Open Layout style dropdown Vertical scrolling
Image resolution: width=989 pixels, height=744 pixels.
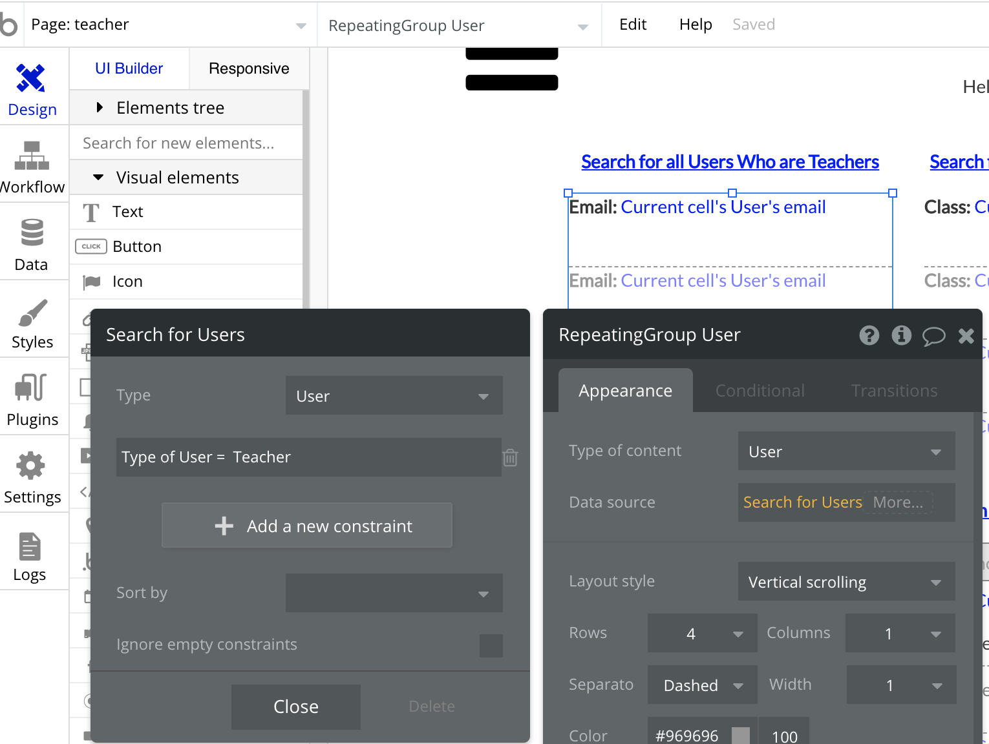(847, 581)
